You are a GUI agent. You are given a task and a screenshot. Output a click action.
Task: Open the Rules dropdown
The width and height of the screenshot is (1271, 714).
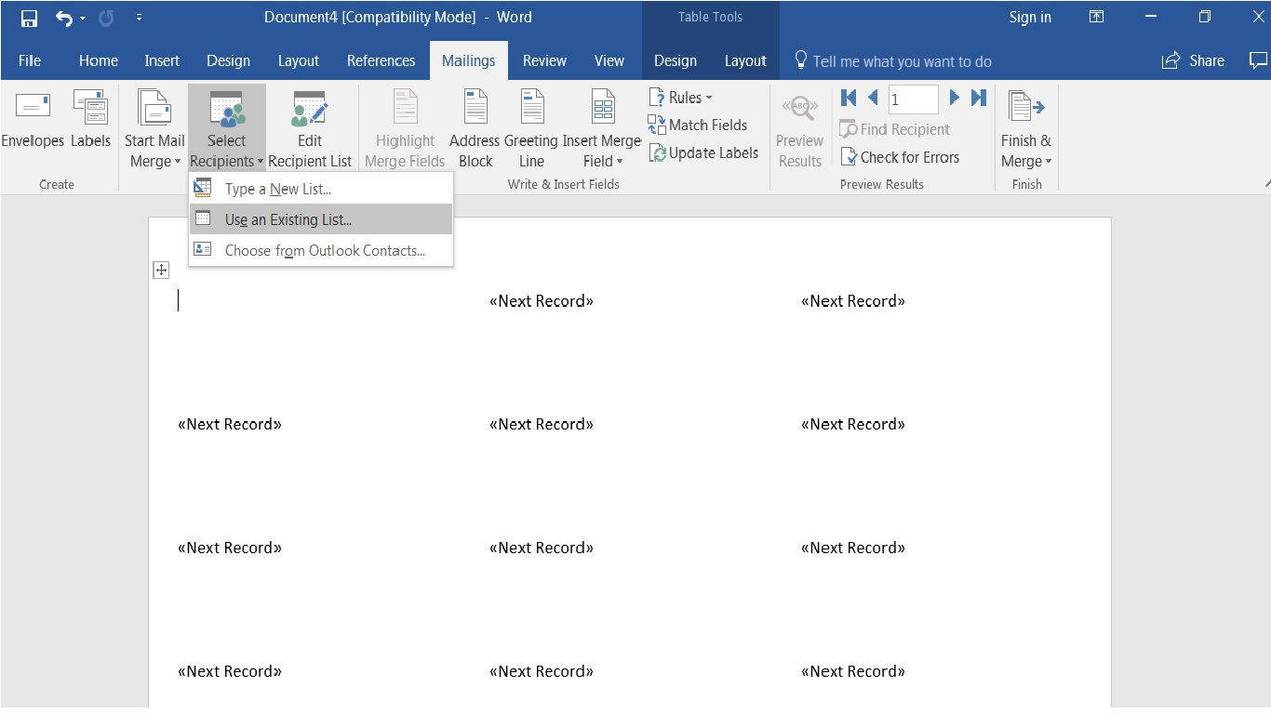pos(682,97)
